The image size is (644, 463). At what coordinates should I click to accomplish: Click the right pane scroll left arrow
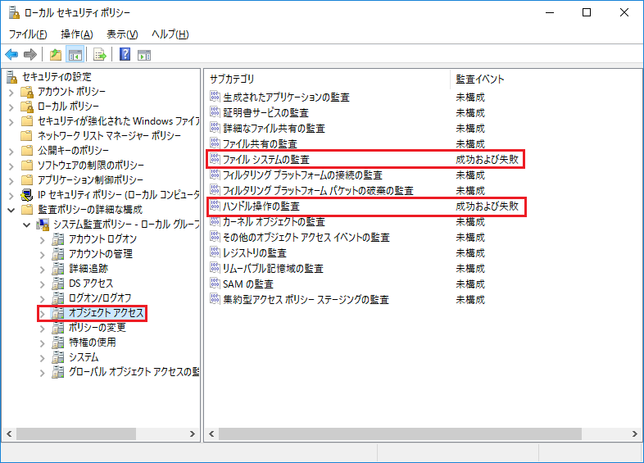coord(211,433)
